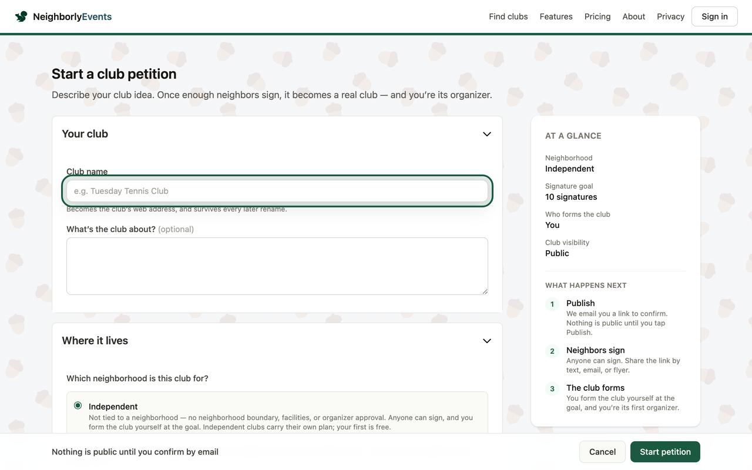
Task: Collapse the Your club section chevron
Action: click(x=486, y=134)
